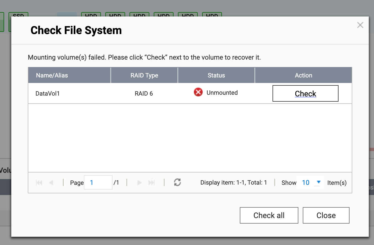Go to first page of volume list

[x=39, y=183]
